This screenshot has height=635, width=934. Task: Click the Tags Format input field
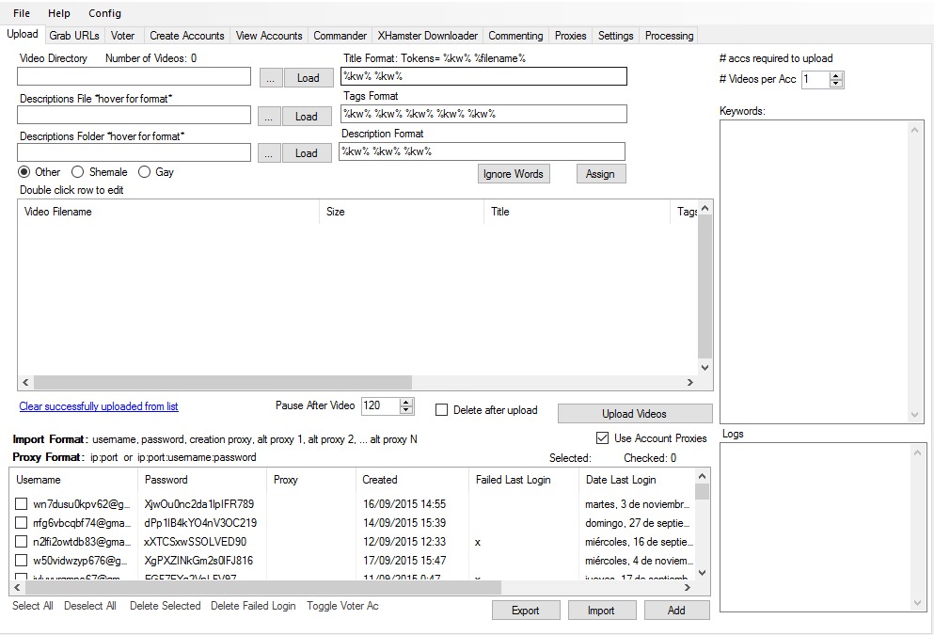pos(483,114)
